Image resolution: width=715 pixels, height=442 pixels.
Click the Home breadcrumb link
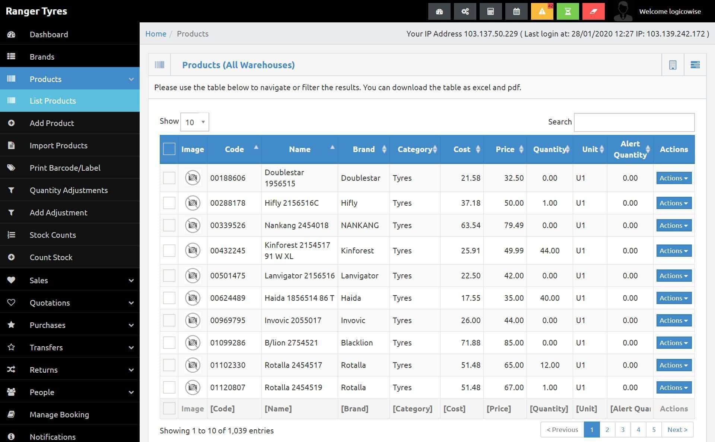click(x=156, y=34)
